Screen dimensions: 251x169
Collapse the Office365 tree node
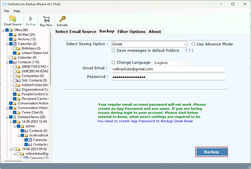coord(3,30)
